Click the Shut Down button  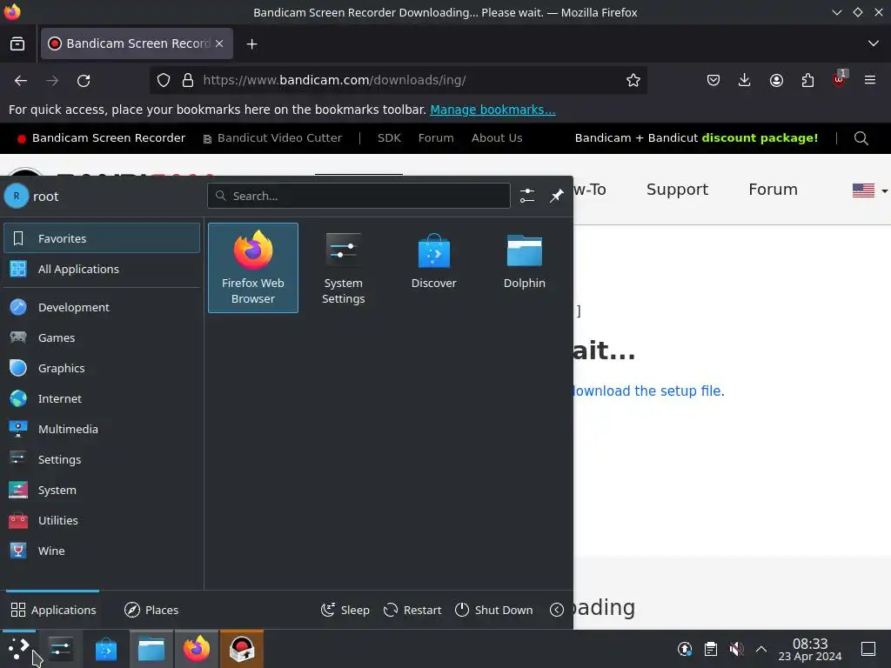point(494,610)
